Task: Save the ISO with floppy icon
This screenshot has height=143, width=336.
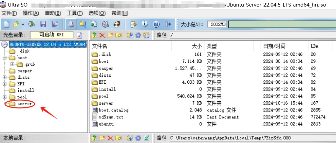Action: point(44,24)
